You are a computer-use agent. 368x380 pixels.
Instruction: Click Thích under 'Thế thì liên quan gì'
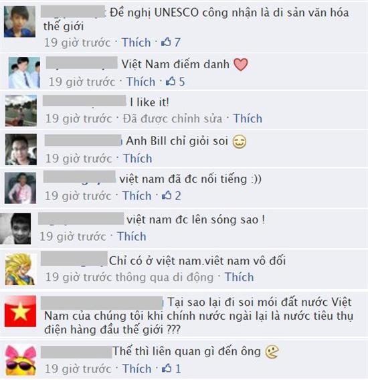coord(136,369)
